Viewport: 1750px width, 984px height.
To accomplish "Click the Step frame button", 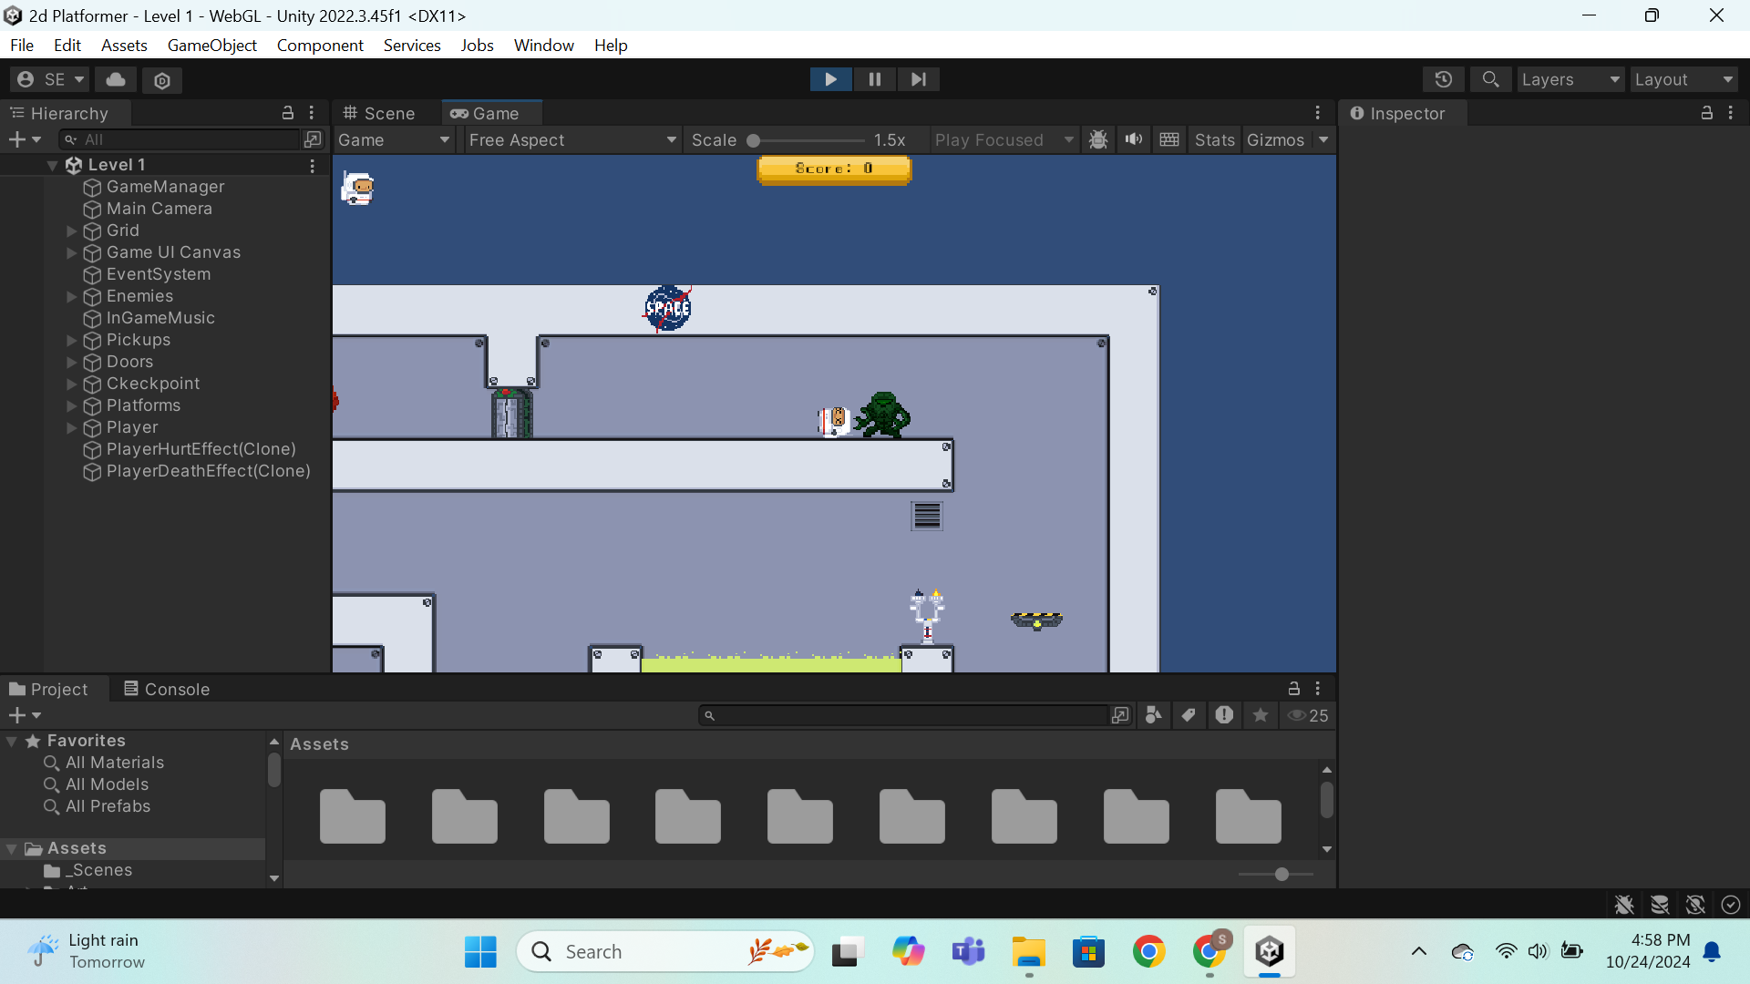I will pos(918,79).
